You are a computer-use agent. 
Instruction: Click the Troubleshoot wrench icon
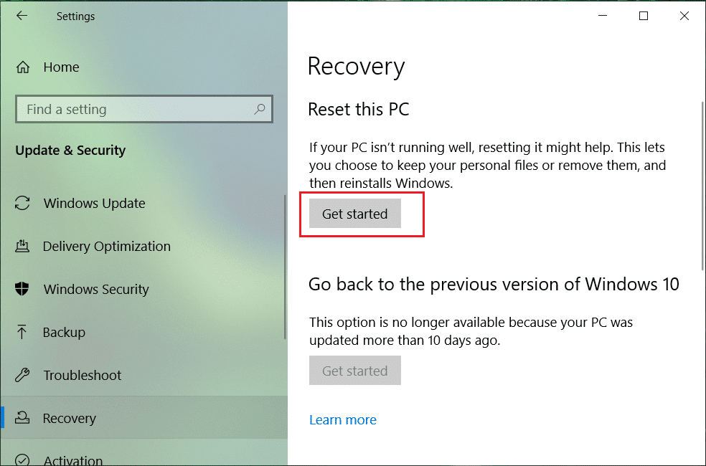(23, 376)
